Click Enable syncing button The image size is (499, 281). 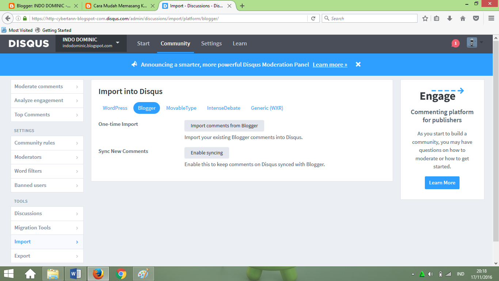(x=207, y=153)
